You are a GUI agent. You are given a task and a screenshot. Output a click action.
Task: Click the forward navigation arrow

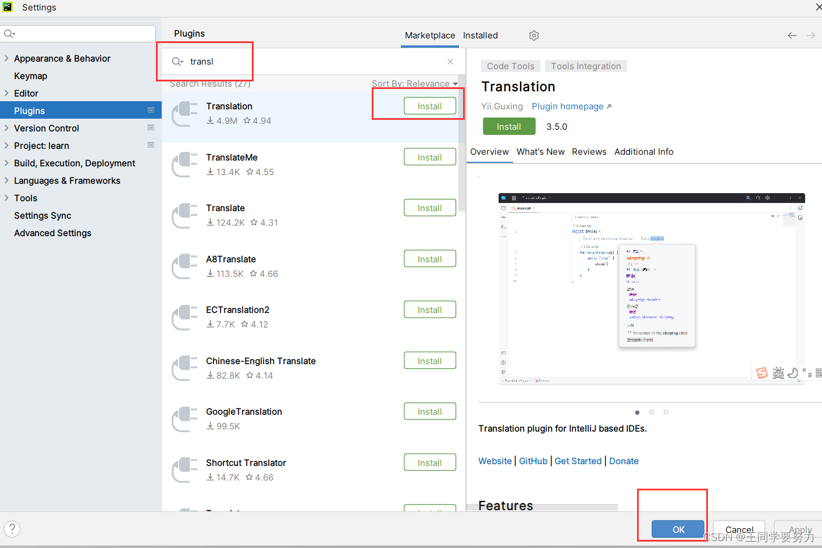[811, 35]
